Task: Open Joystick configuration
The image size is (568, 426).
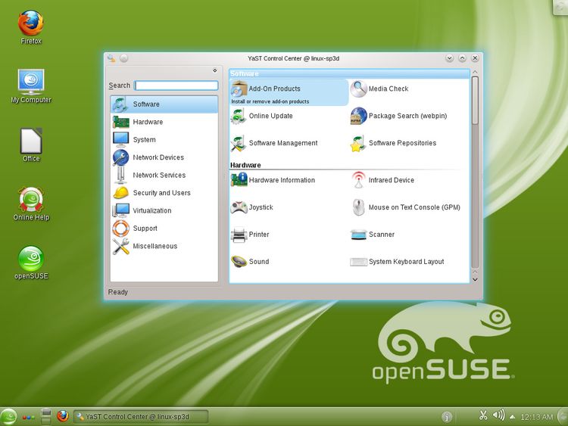Action: [x=261, y=208]
